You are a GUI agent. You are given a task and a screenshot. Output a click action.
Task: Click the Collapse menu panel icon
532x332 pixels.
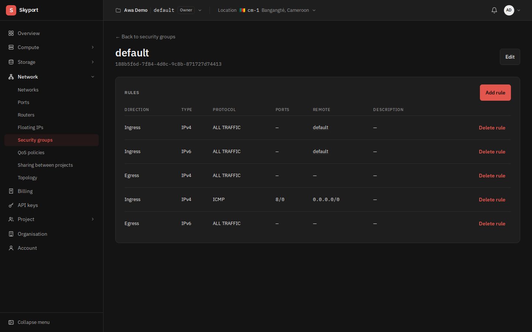[x=11, y=322]
